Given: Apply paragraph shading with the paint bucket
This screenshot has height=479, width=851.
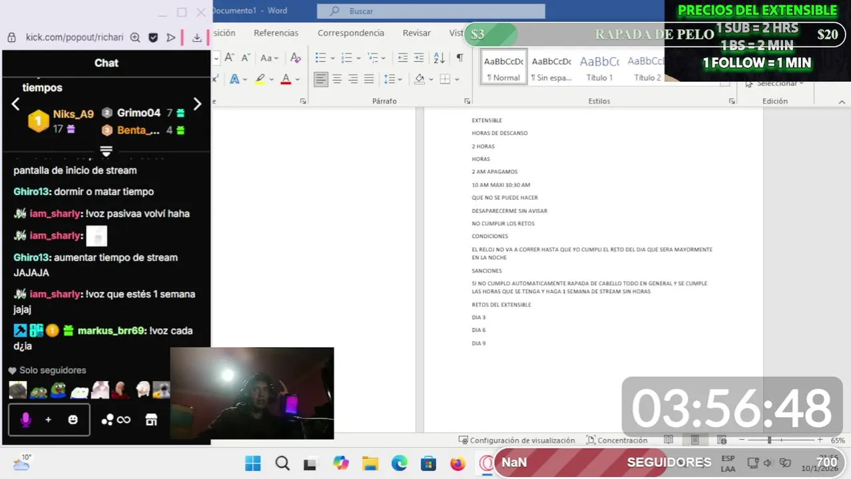Looking at the screenshot, I should coord(420,79).
